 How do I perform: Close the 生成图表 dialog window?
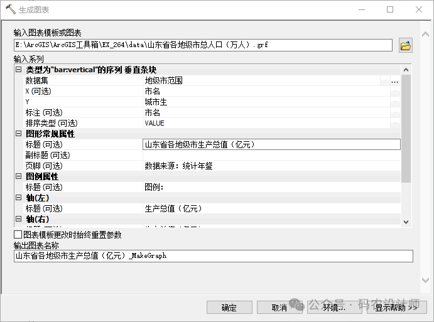click(418, 9)
